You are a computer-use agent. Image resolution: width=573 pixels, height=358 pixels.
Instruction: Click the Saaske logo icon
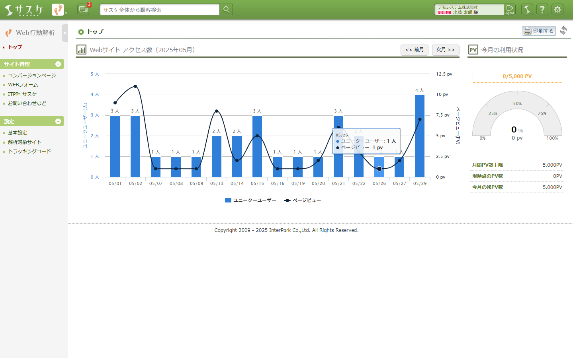[23, 10]
